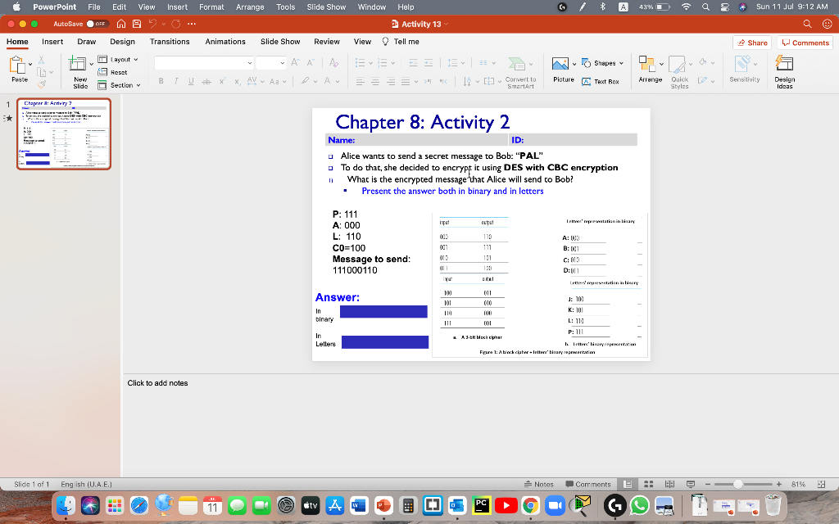Select the slide 1 thumbnail
The width and height of the screenshot is (839, 524).
click(x=63, y=133)
